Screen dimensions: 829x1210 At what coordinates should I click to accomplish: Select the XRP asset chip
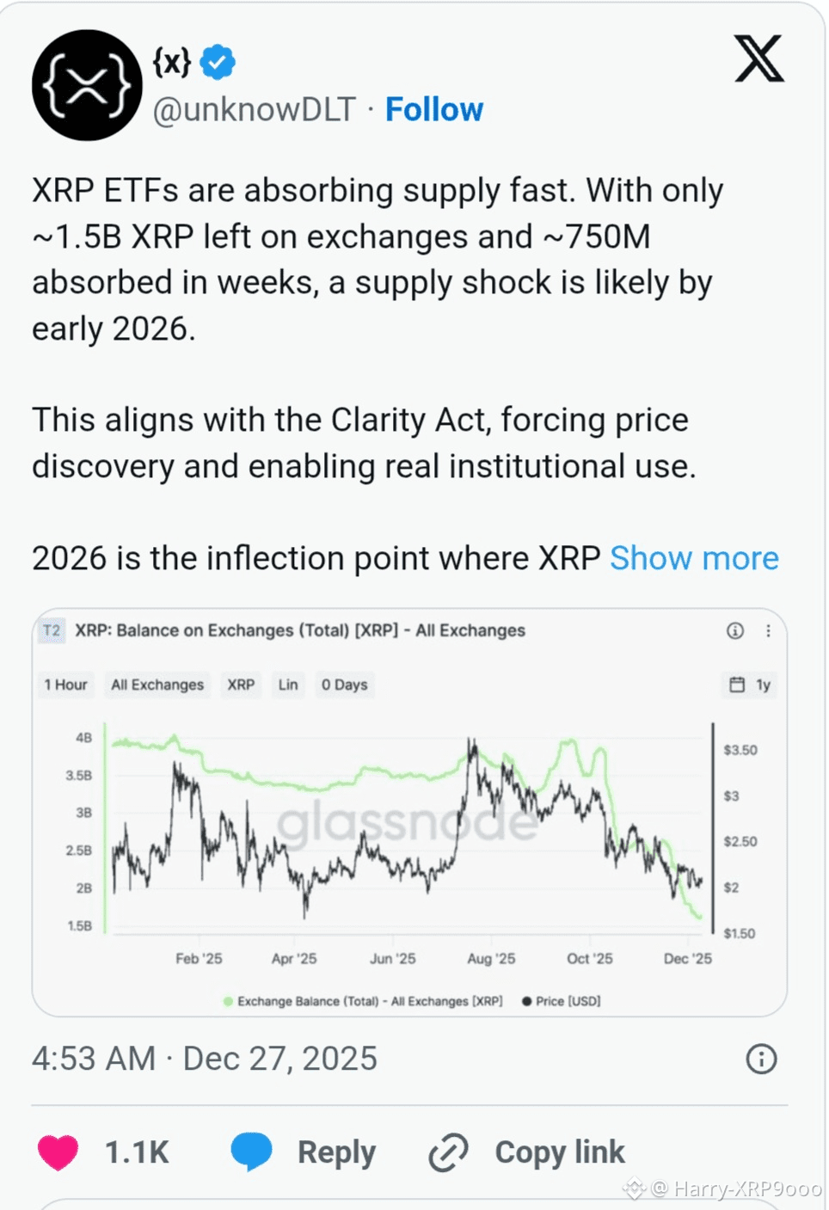point(241,685)
